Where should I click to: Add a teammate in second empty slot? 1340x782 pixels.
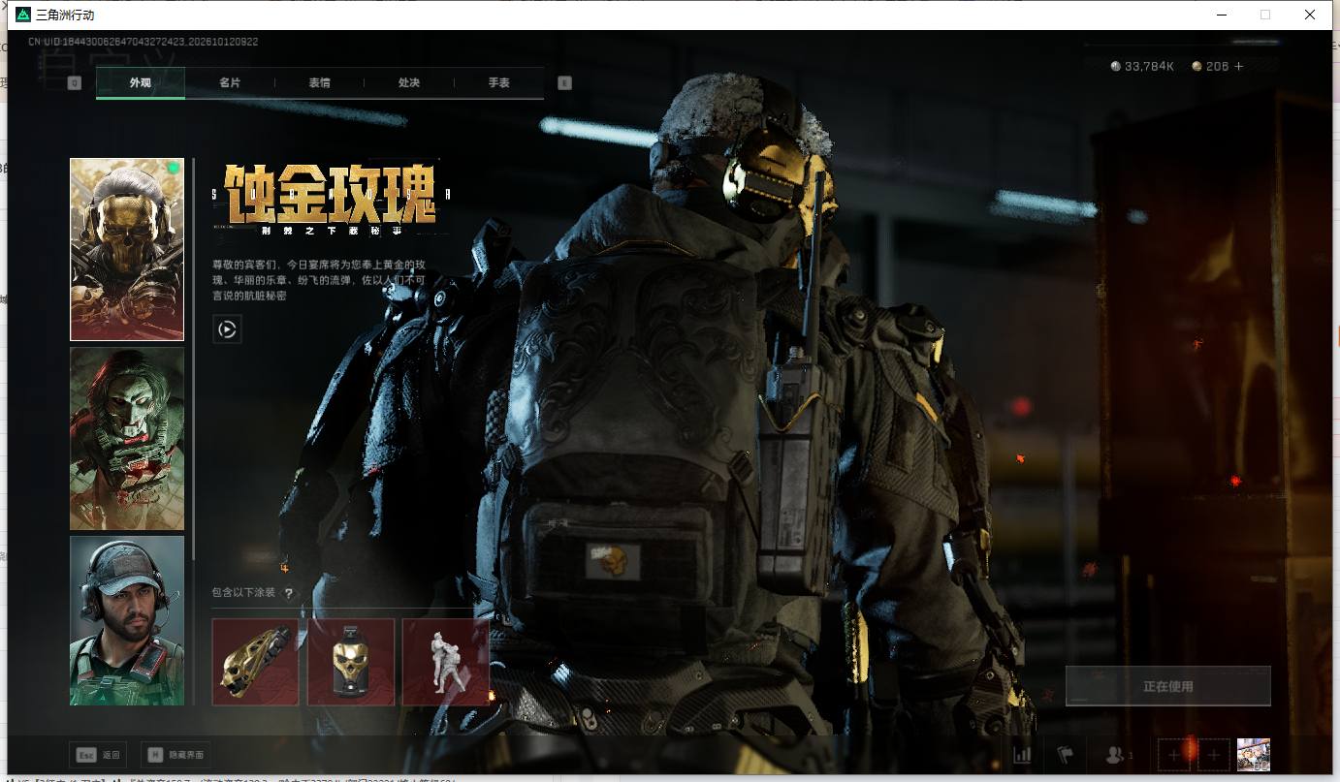[1213, 755]
